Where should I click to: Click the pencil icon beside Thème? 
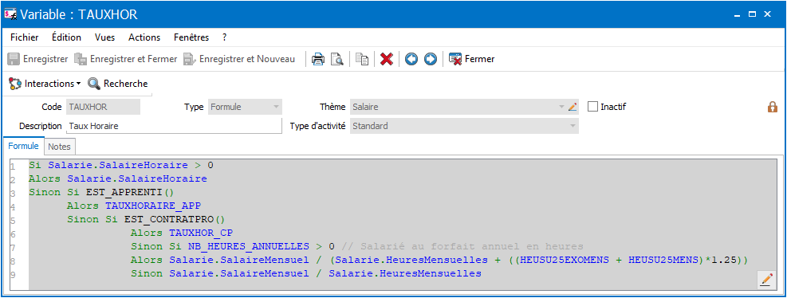coord(573,107)
